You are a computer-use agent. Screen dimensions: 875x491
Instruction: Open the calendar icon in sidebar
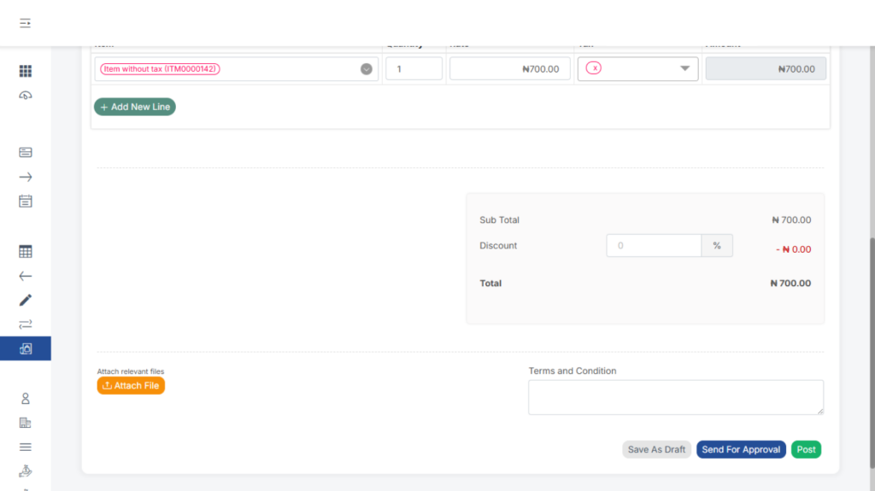tap(25, 202)
